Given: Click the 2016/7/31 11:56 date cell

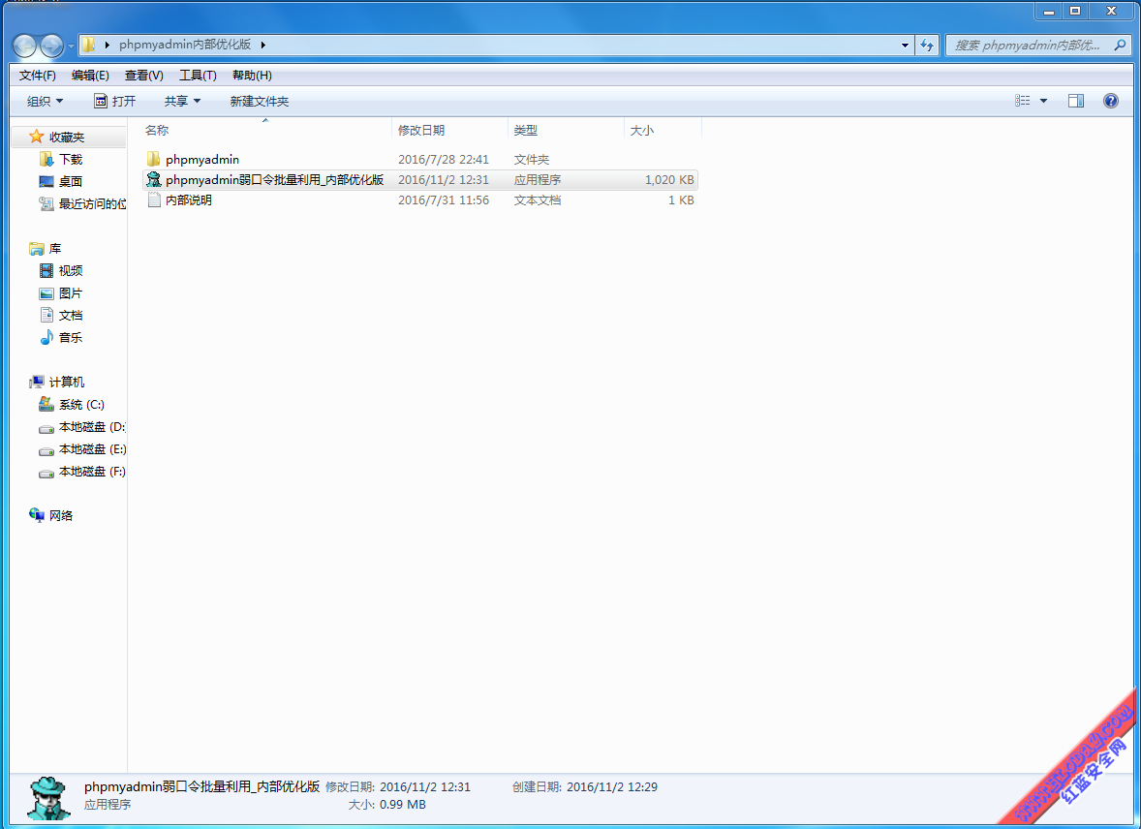Looking at the screenshot, I should [x=444, y=200].
